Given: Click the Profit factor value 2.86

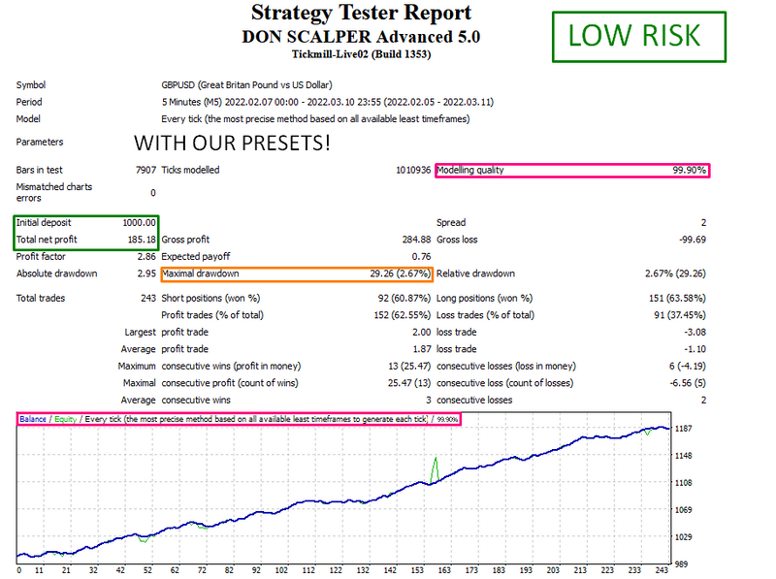Looking at the screenshot, I should pos(146,257).
